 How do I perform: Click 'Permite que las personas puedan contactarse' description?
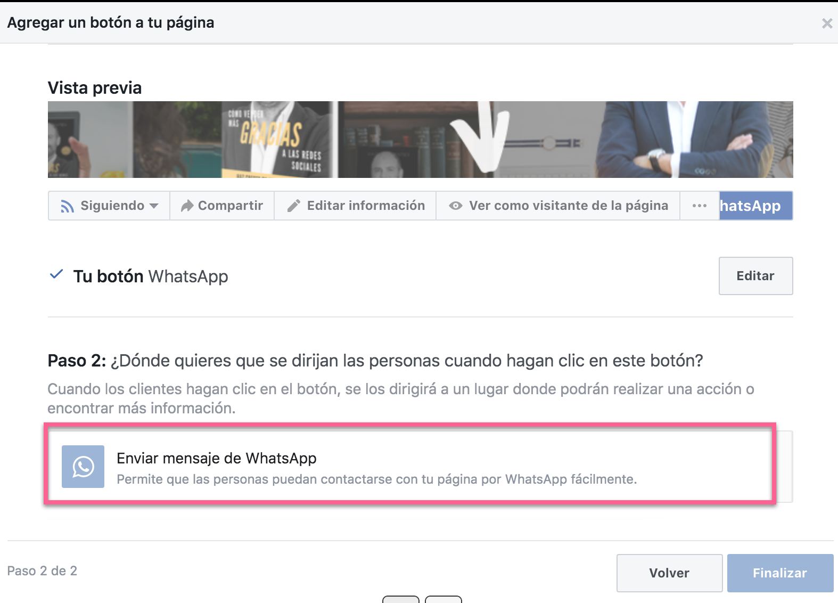[x=376, y=479]
